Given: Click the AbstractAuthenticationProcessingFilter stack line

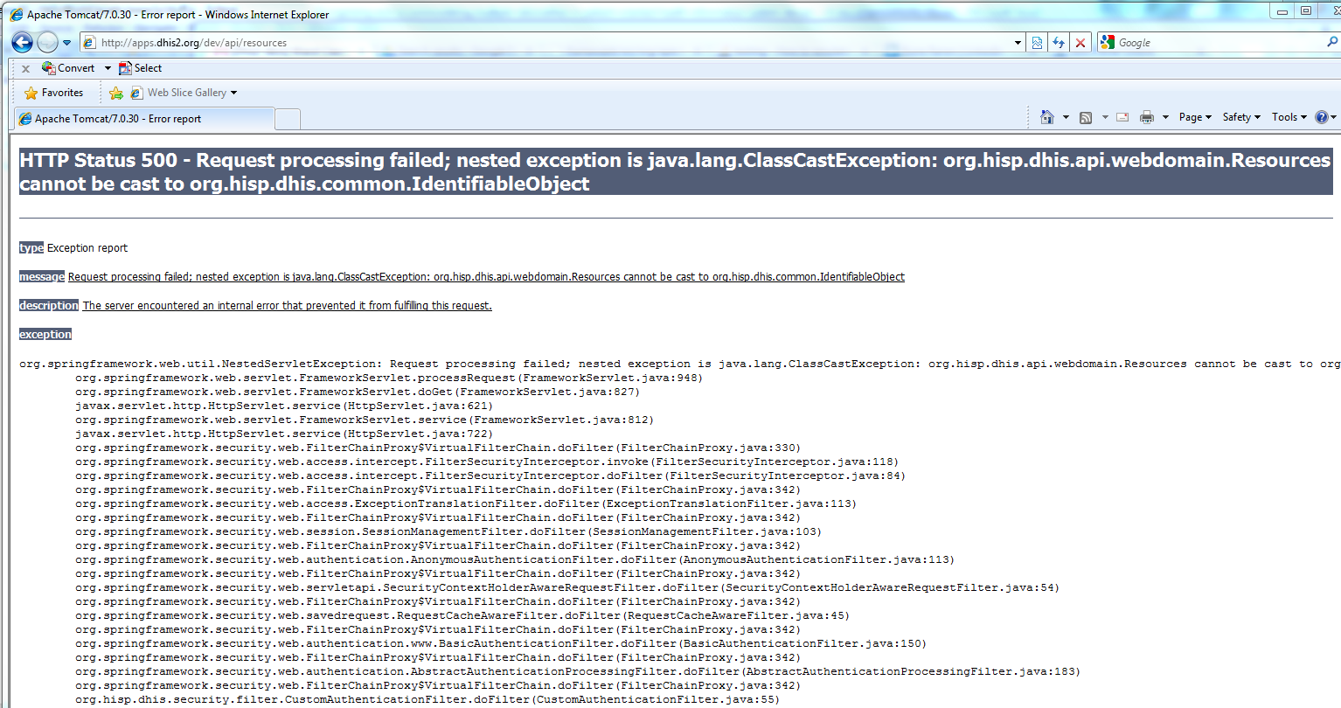Looking at the screenshot, I should 578,671.
